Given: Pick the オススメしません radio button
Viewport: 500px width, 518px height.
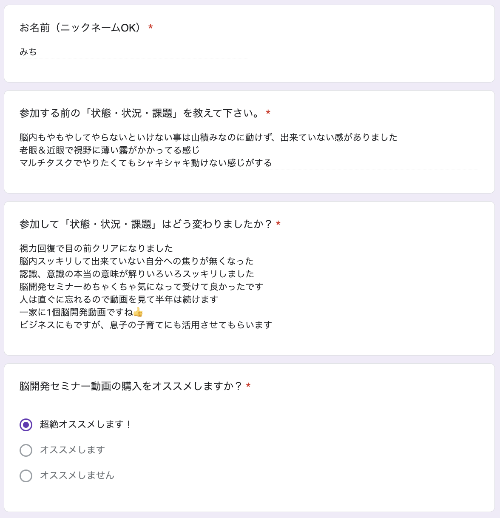Looking at the screenshot, I should point(26,475).
